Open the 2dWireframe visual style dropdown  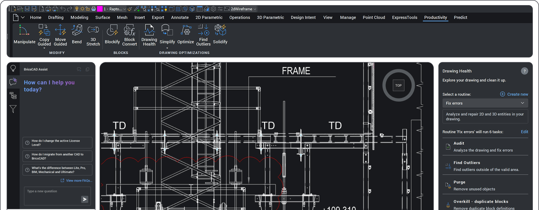(x=243, y=9)
